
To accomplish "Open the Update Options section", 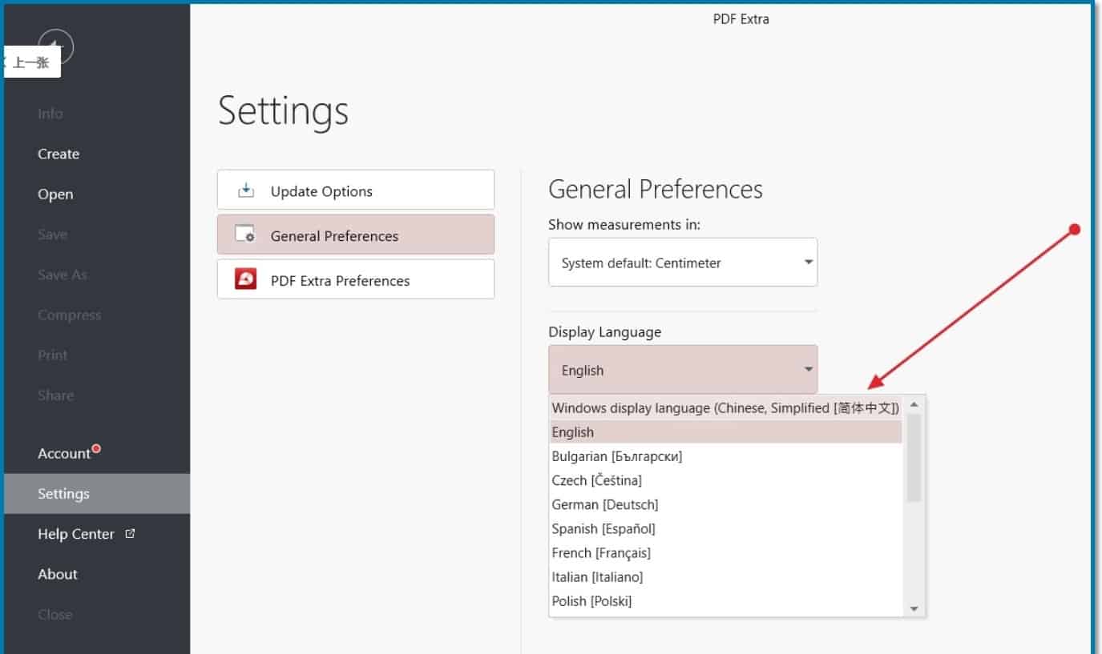I will (x=356, y=190).
